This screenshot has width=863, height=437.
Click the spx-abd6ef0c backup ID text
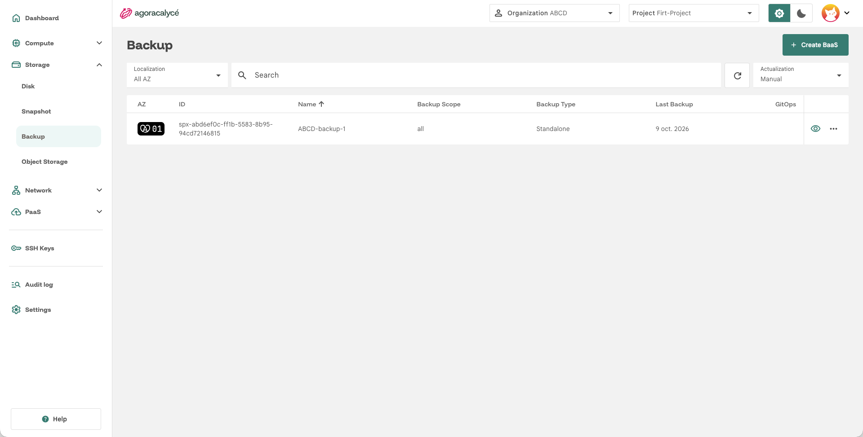(x=226, y=129)
